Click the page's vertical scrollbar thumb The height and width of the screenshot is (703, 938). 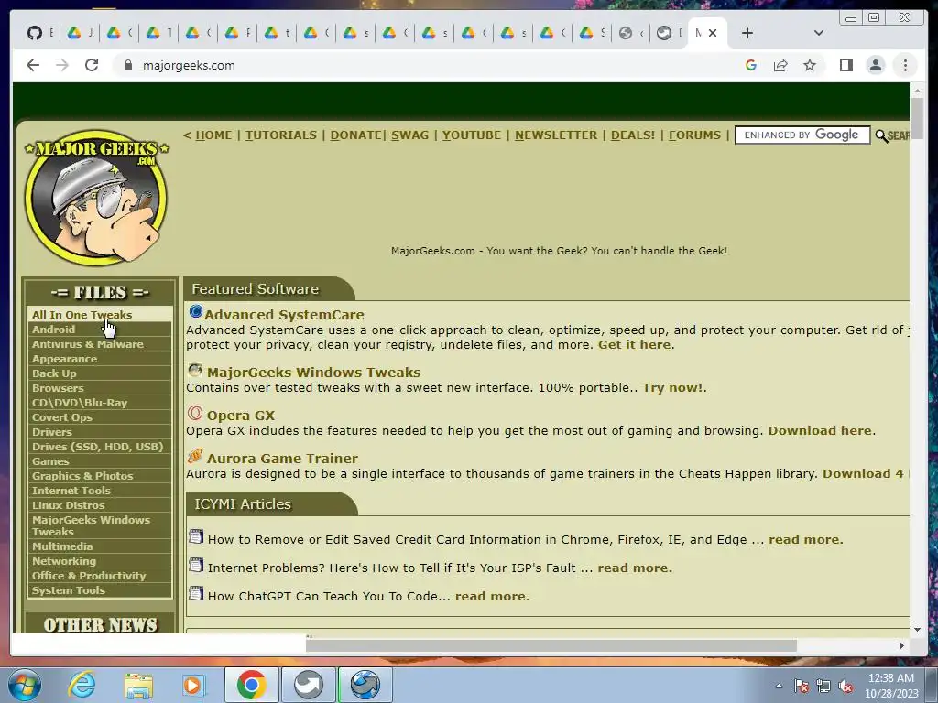pos(917,117)
